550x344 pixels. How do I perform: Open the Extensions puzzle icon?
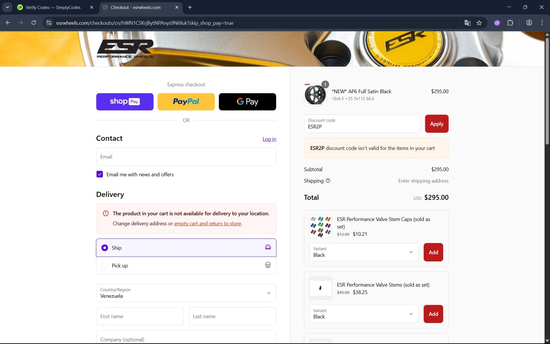coord(510,23)
